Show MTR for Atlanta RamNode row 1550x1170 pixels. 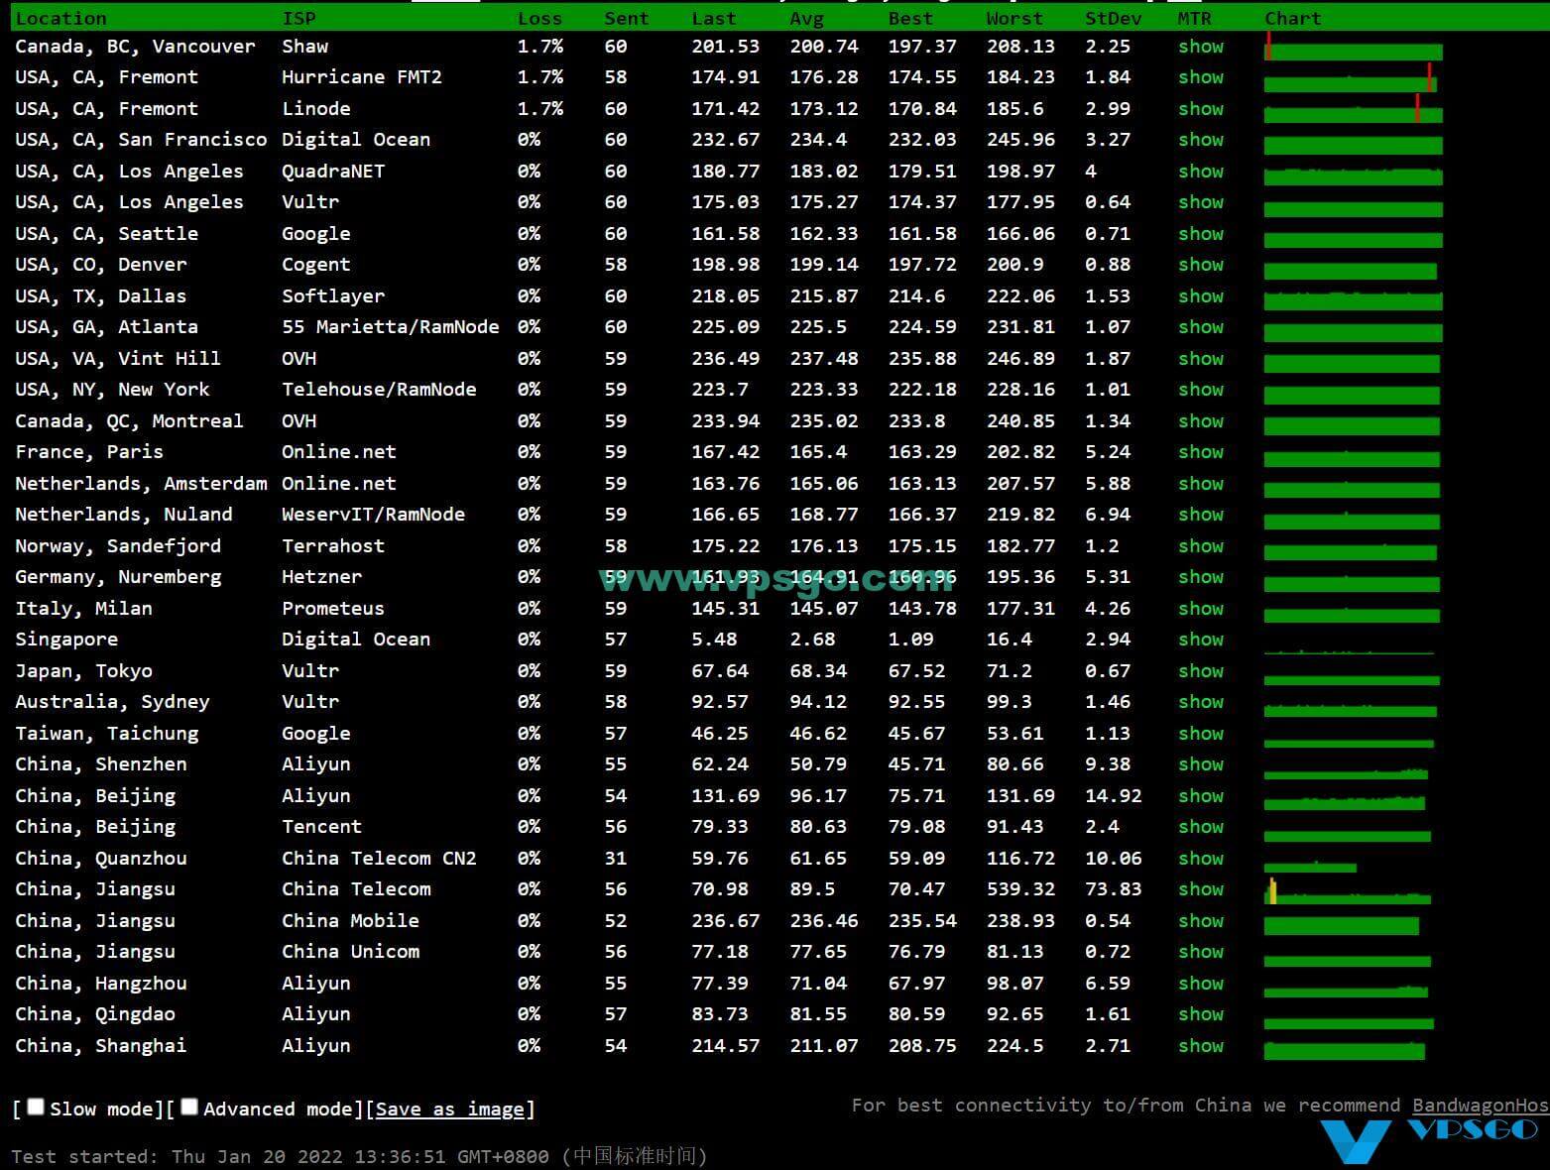tap(1201, 327)
